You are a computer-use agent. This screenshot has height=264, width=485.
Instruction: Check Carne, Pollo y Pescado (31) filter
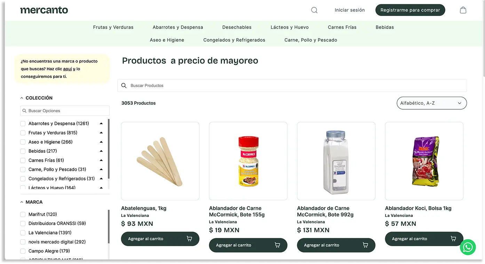pyautogui.click(x=23, y=169)
